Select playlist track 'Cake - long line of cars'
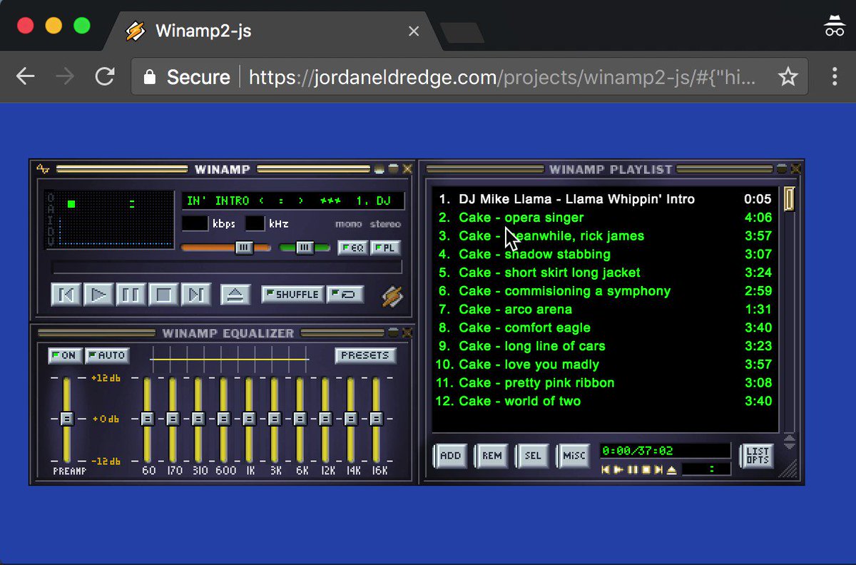856x565 pixels. coord(603,346)
